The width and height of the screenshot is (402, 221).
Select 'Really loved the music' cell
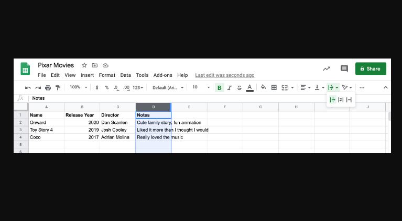coord(154,137)
